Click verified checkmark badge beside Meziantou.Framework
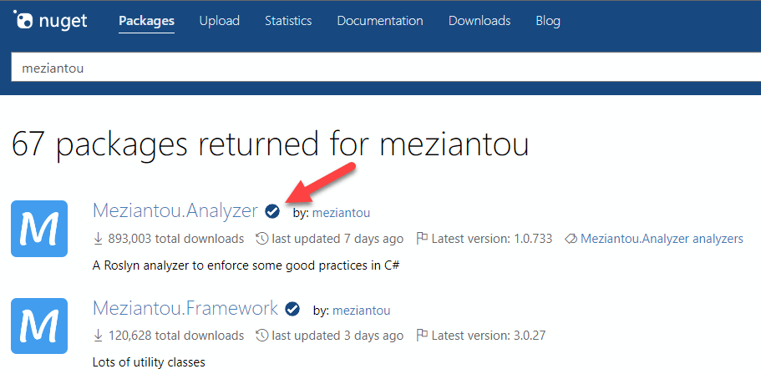This screenshot has height=374, width=761. coord(292,309)
